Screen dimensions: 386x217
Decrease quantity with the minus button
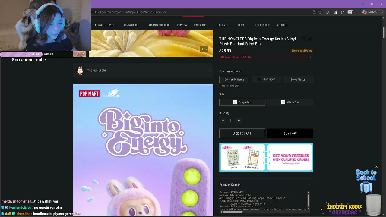[223, 121]
